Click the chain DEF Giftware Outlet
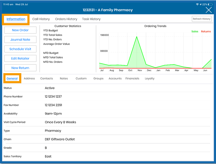This screenshot has width=216, height=164. (60, 139)
